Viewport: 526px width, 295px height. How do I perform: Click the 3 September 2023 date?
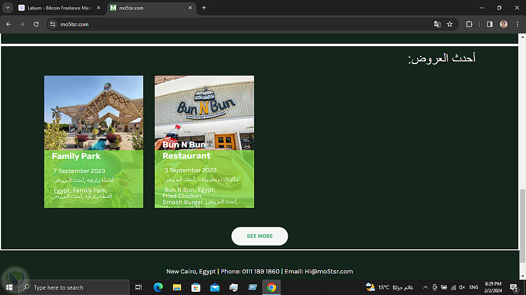(x=190, y=170)
